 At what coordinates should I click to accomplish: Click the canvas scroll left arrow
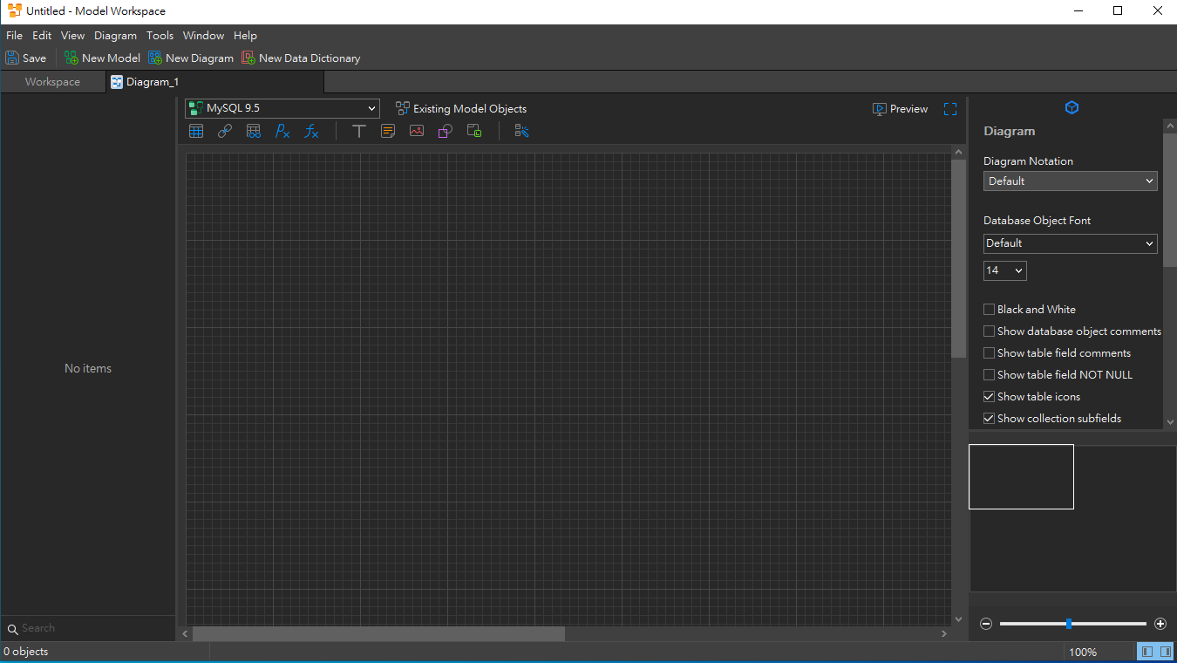185,634
